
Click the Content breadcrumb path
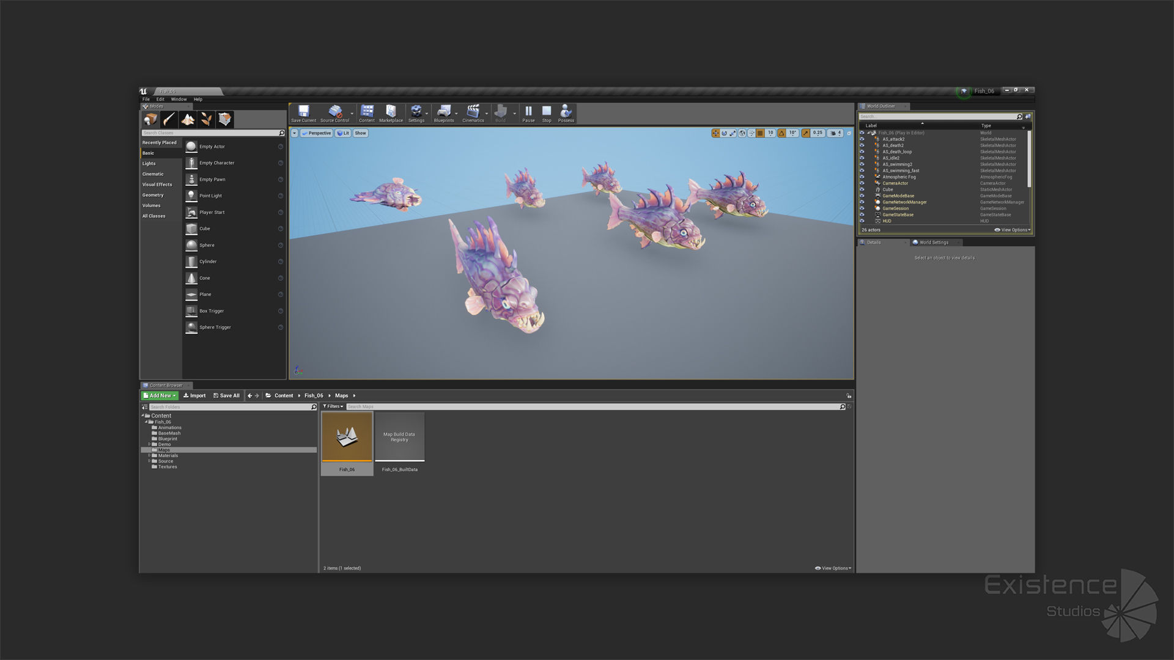284,395
